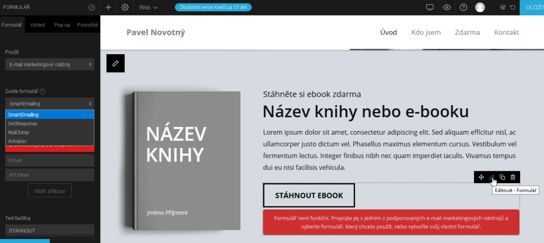Image resolution: width=544 pixels, height=243 pixels.
Task: Open help for the Formulář panel
Action: (91, 7)
